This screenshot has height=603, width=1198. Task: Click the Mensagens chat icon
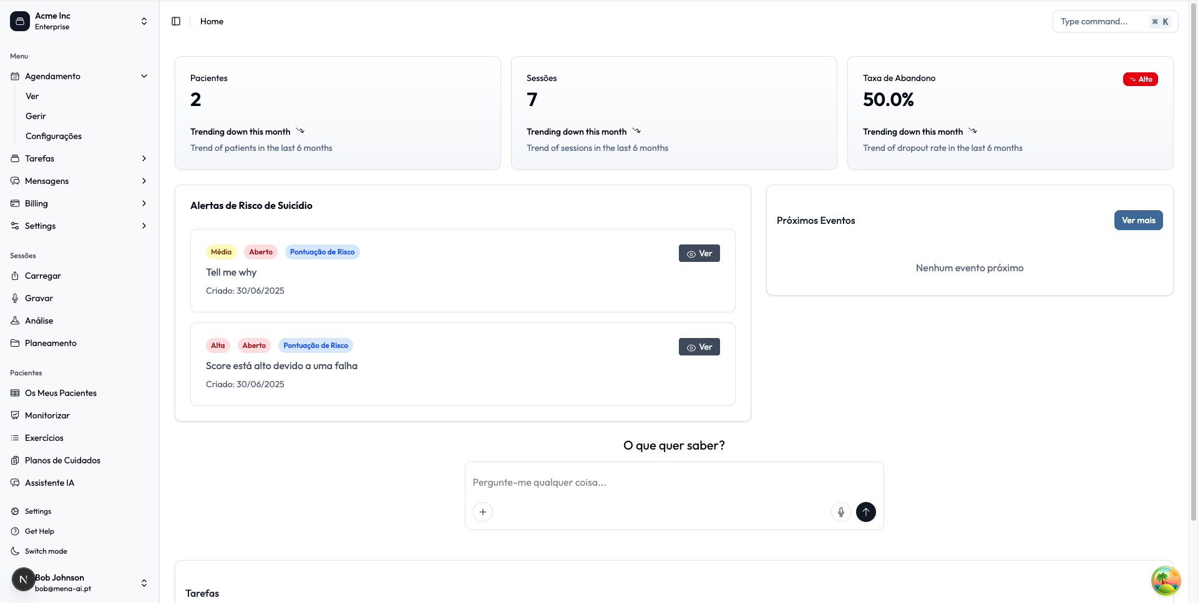[x=15, y=181]
